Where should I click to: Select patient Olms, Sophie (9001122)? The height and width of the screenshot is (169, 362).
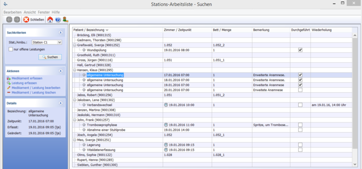pos(95,155)
